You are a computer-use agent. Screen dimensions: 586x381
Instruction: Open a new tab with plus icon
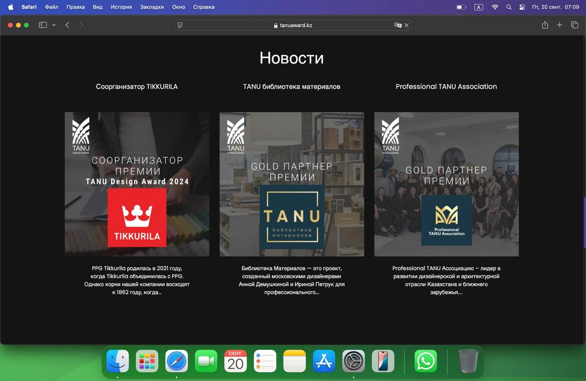pos(559,25)
